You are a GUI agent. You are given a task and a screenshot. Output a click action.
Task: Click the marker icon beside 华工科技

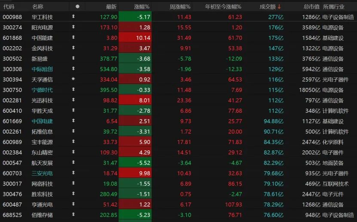click(73, 17)
